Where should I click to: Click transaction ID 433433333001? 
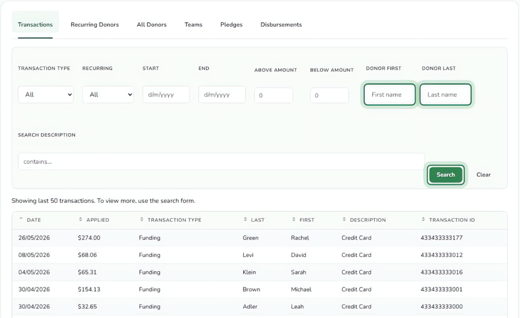(x=441, y=290)
